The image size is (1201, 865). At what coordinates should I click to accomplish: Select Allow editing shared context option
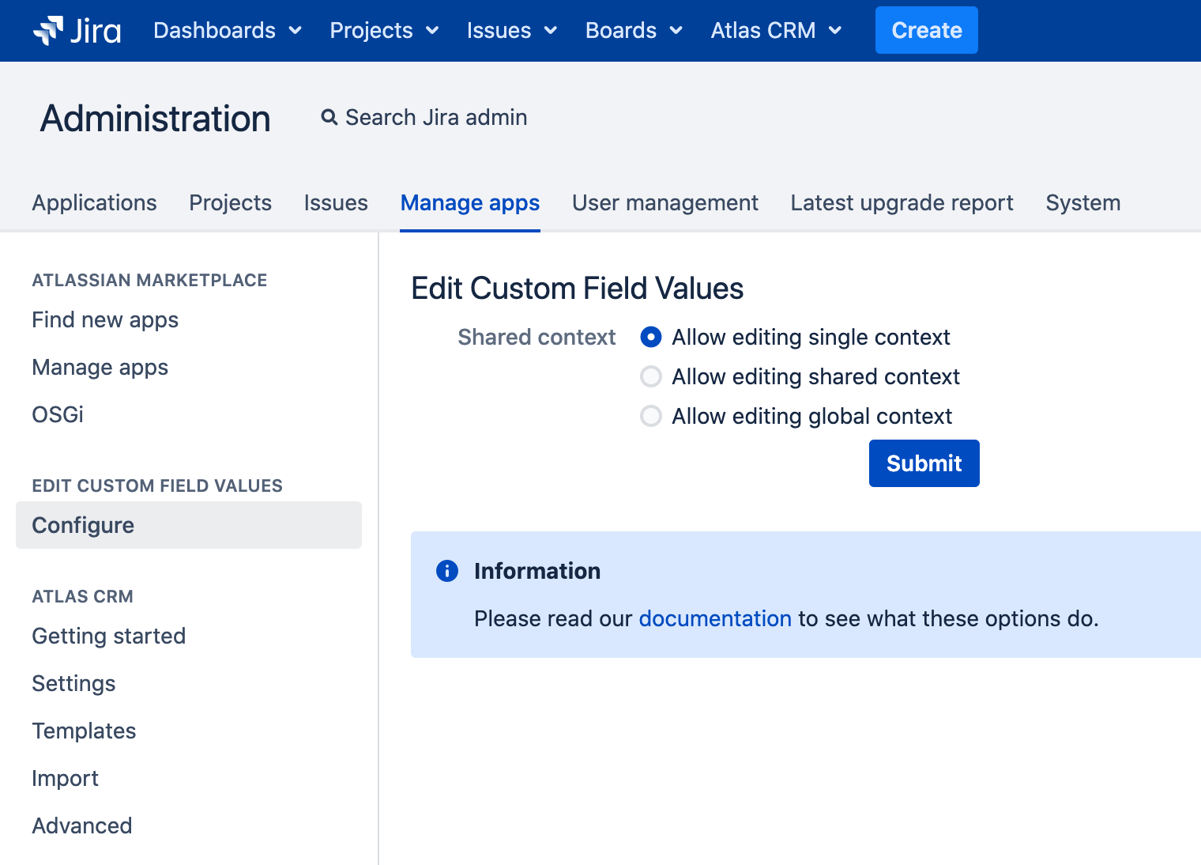pyautogui.click(x=651, y=377)
